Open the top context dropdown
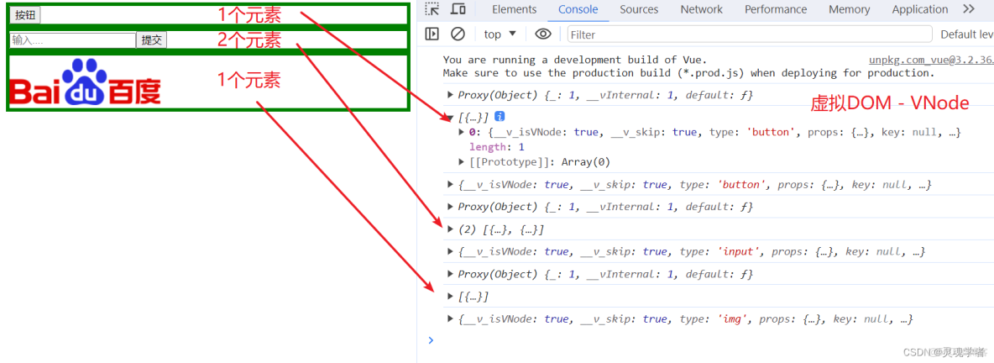Screen dimensions: 994x363 coord(500,34)
